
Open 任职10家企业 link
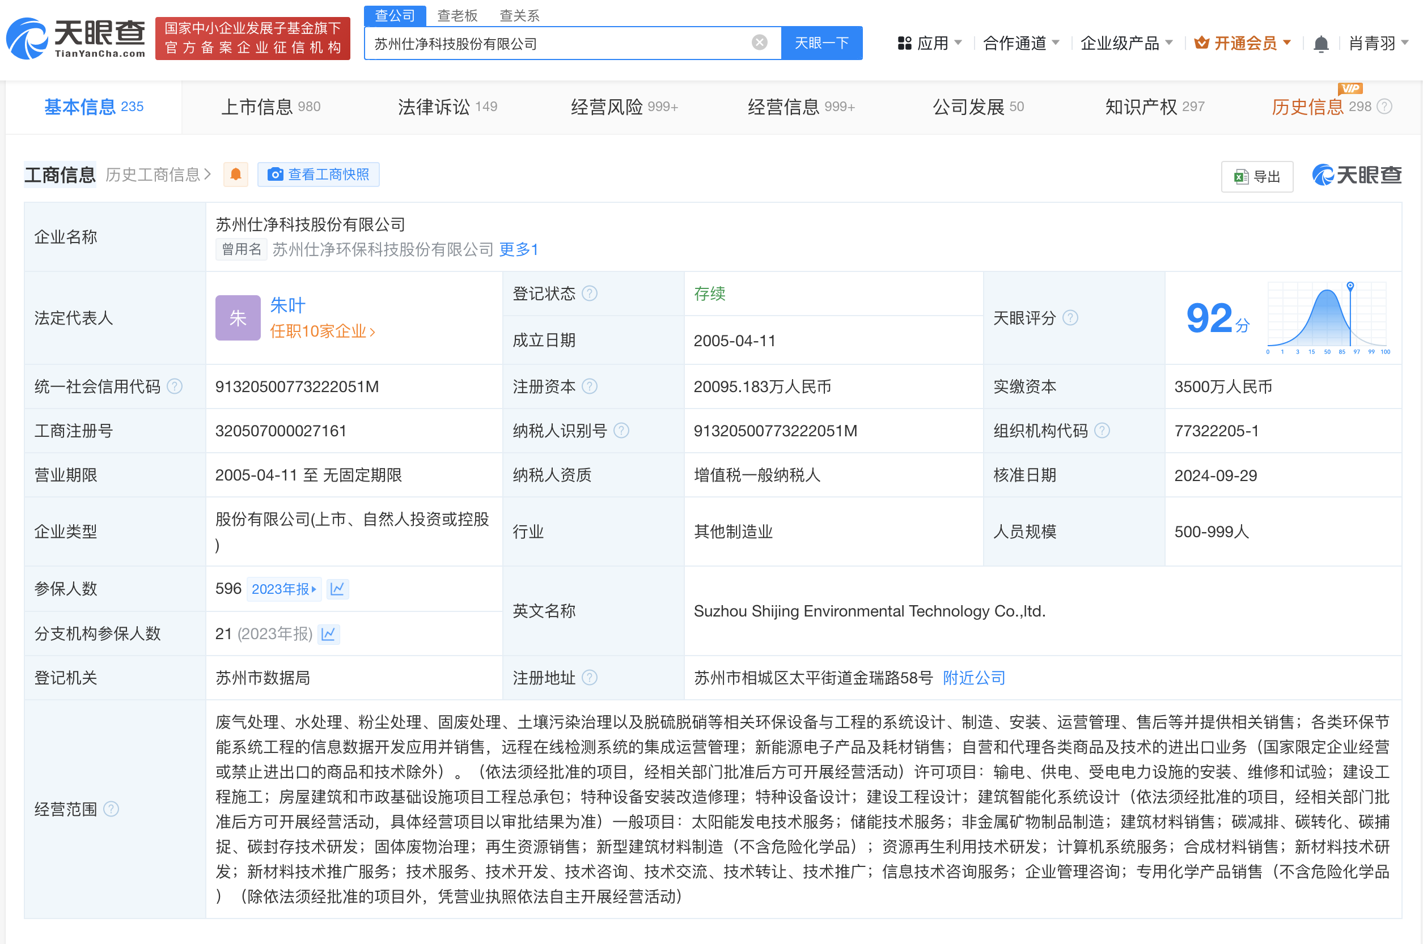pos(322,331)
